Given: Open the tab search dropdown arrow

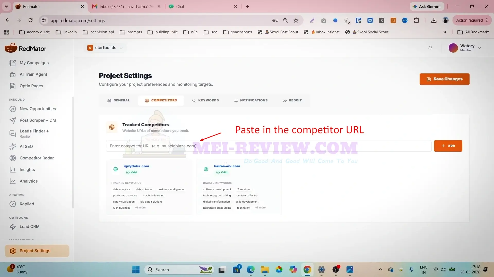Looking at the screenshot, I should pyautogui.click(x=6, y=6).
